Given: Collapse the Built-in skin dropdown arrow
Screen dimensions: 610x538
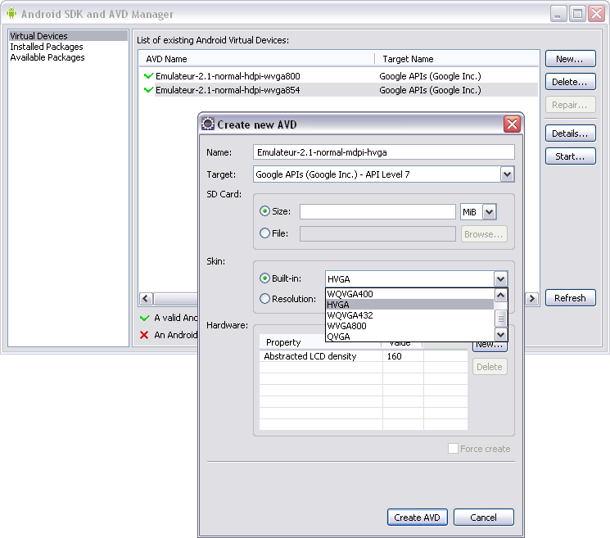Looking at the screenshot, I should 500,278.
